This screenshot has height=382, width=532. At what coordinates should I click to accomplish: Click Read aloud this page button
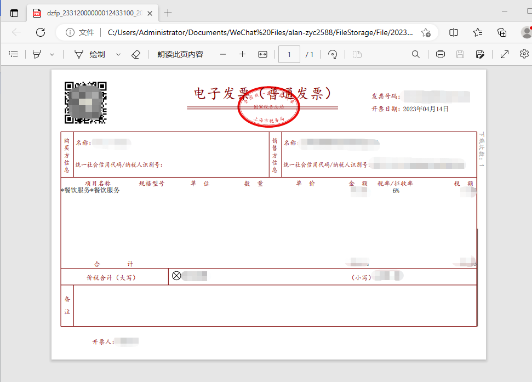click(x=180, y=54)
